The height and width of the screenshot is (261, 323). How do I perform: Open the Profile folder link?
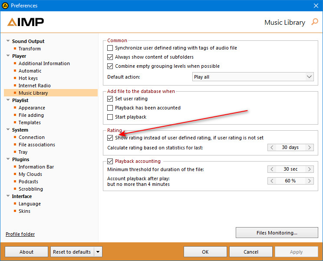pos(20,234)
